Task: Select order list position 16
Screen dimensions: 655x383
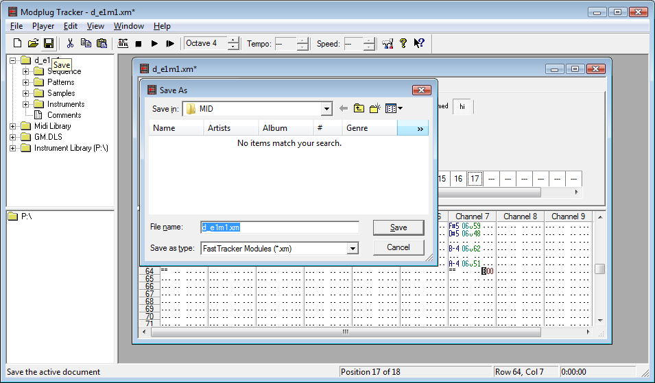Action: 458,179
